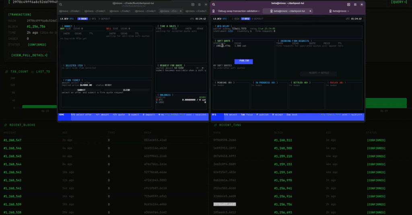Increase quoted amount with the plus stepper
The image size is (412, 215).
click(x=203, y=68)
